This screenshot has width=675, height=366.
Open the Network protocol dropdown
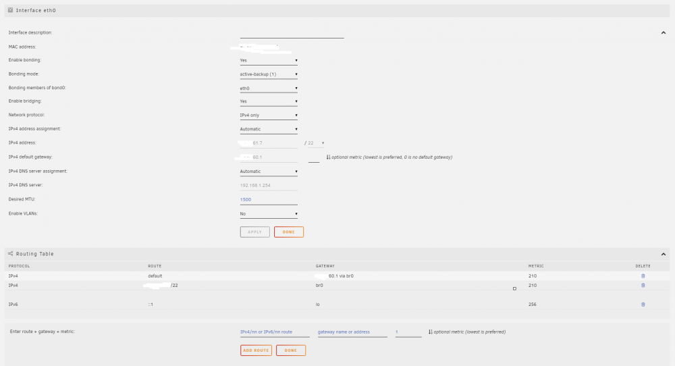[269, 115]
